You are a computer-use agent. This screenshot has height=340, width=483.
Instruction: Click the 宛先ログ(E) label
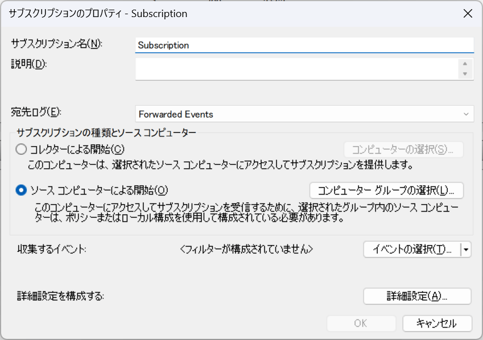tap(36, 112)
